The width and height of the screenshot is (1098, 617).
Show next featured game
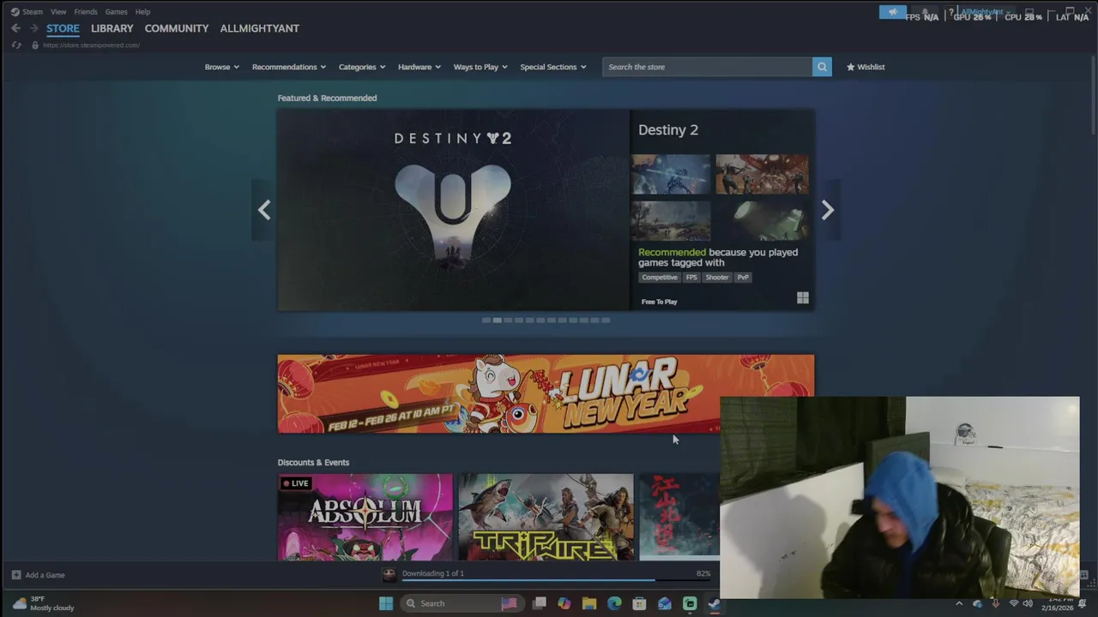(827, 210)
